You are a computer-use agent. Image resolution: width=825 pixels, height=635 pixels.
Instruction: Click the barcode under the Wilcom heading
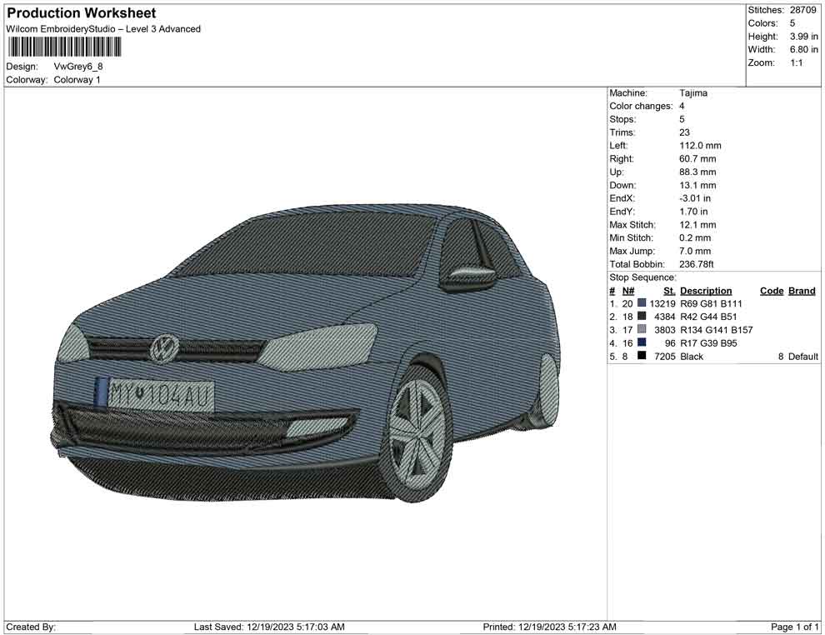[x=63, y=47]
